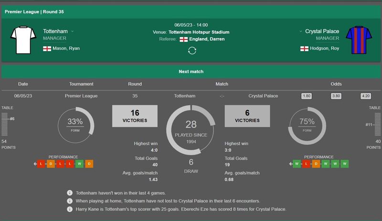Click the Tournament column header
382x221 pixels.
81,84
